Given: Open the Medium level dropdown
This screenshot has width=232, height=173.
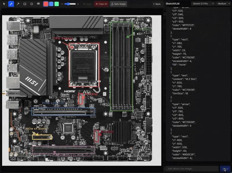Looking at the screenshot, I should [x=224, y=4].
